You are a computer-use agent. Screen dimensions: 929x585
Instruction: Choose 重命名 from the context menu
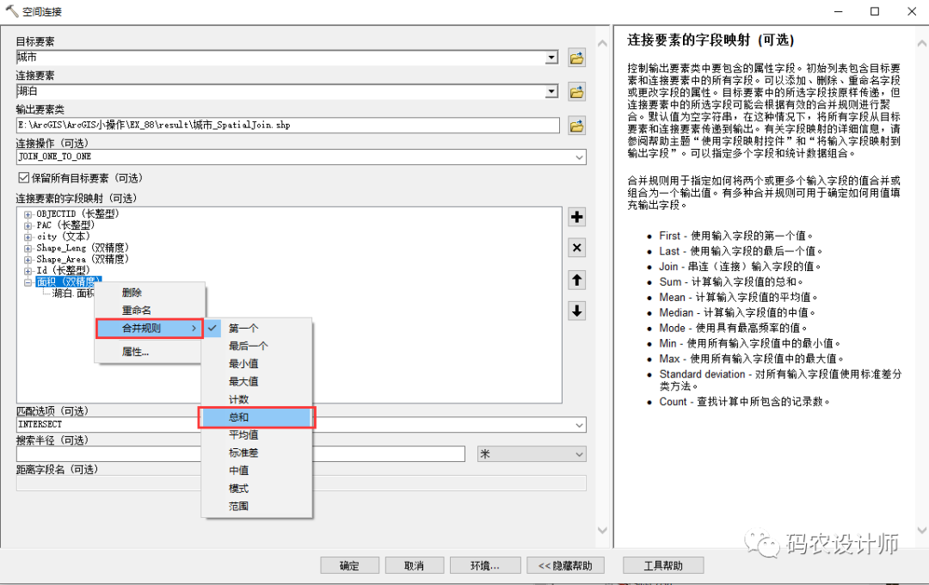[x=136, y=311]
